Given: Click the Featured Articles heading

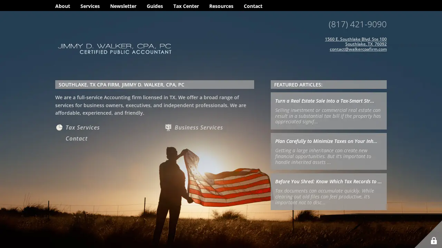Looking at the screenshot, I should (x=329, y=85).
